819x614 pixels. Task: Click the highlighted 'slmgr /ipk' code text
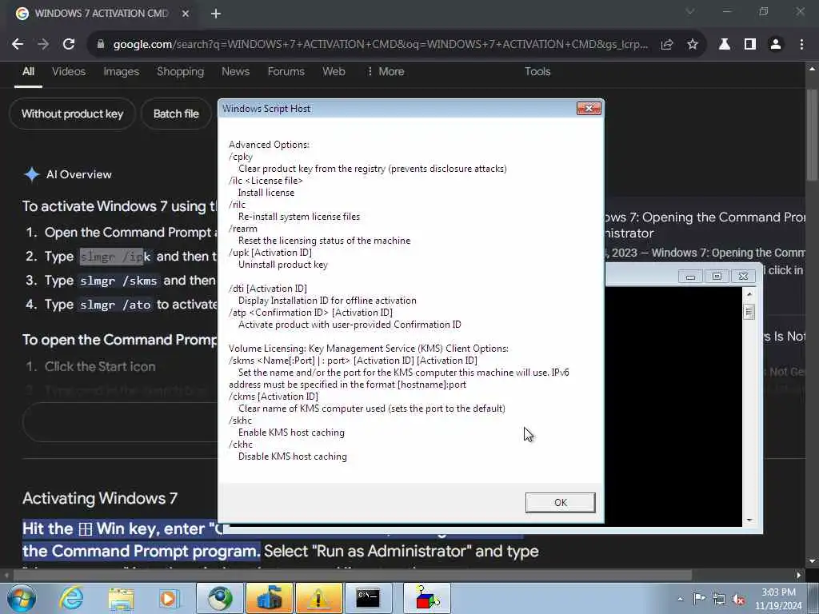pyautogui.click(x=115, y=257)
